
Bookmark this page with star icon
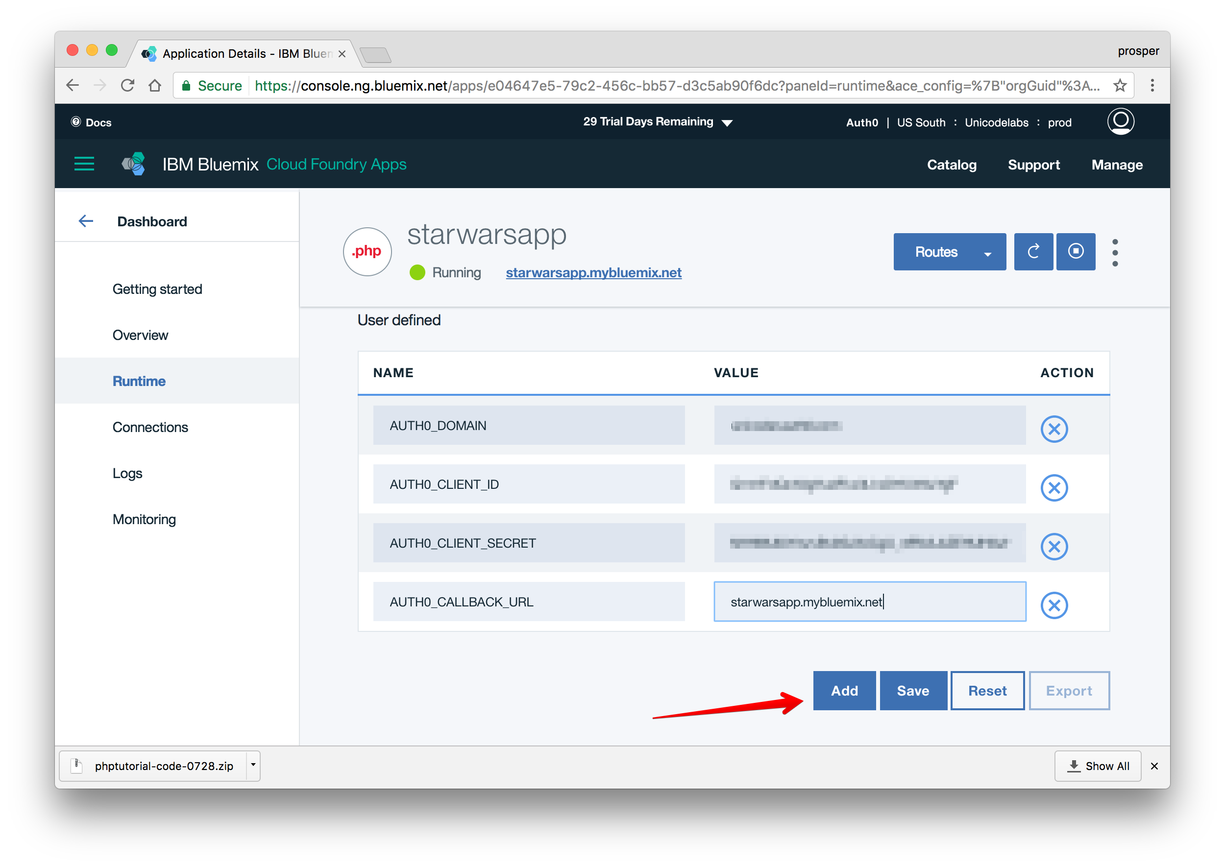click(1119, 85)
